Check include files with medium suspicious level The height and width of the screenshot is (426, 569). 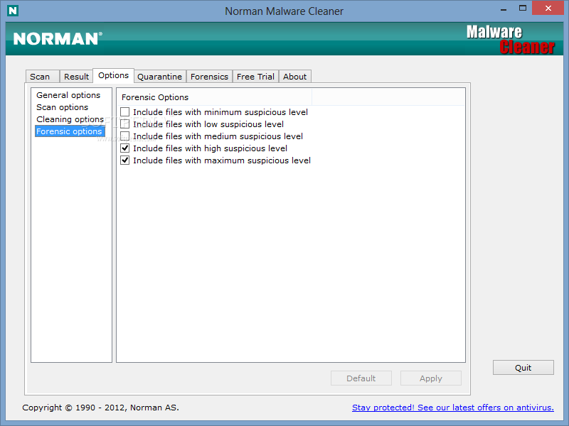tap(125, 136)
